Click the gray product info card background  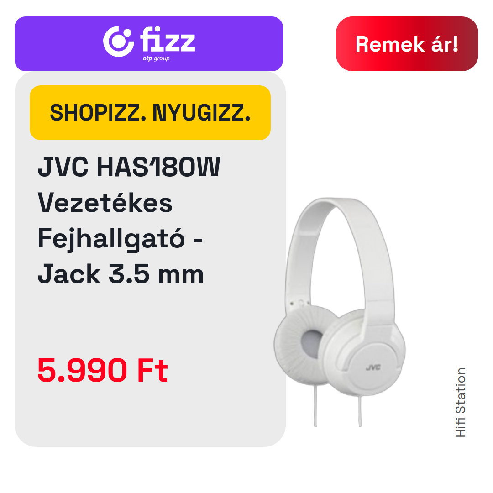(x=150, y=315)
